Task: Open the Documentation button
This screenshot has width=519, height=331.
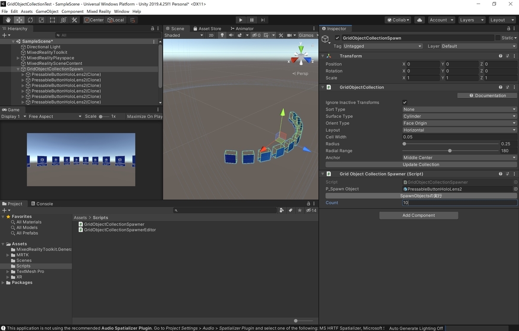Action: [x=487, y=95]
